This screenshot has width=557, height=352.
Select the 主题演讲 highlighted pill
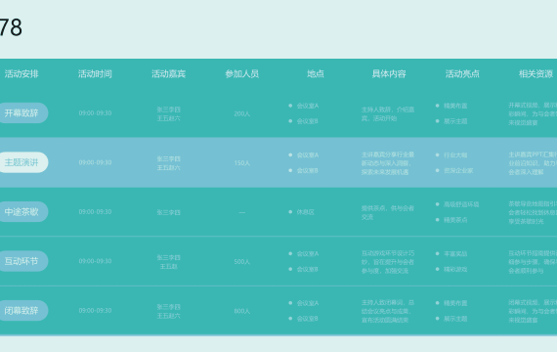pos(22,162)
